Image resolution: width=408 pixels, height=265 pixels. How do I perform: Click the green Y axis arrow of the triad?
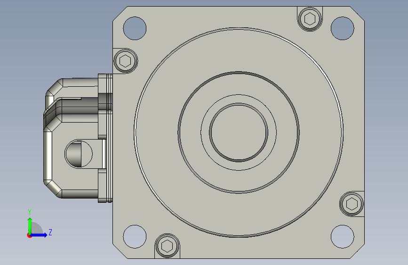click(30, 226)
